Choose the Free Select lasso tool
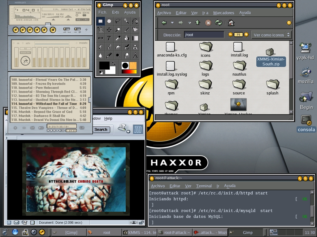The image size is (317, 237). [x=118, y=21]
